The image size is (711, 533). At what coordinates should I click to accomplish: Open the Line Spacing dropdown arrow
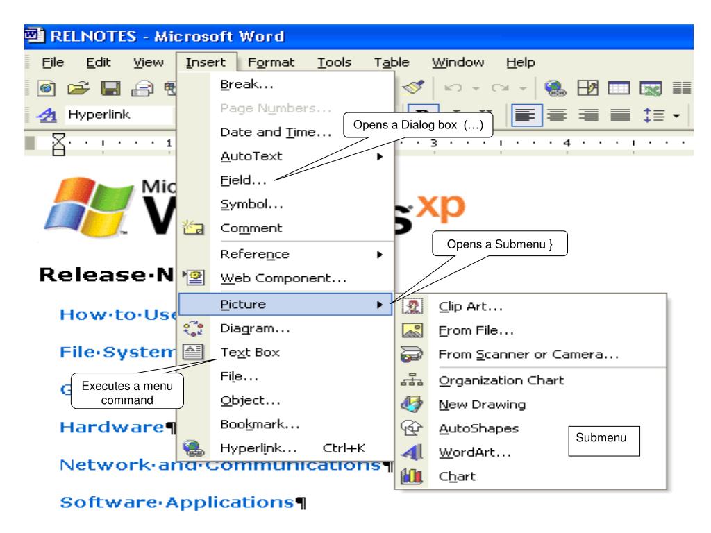[x=676, y=116]
